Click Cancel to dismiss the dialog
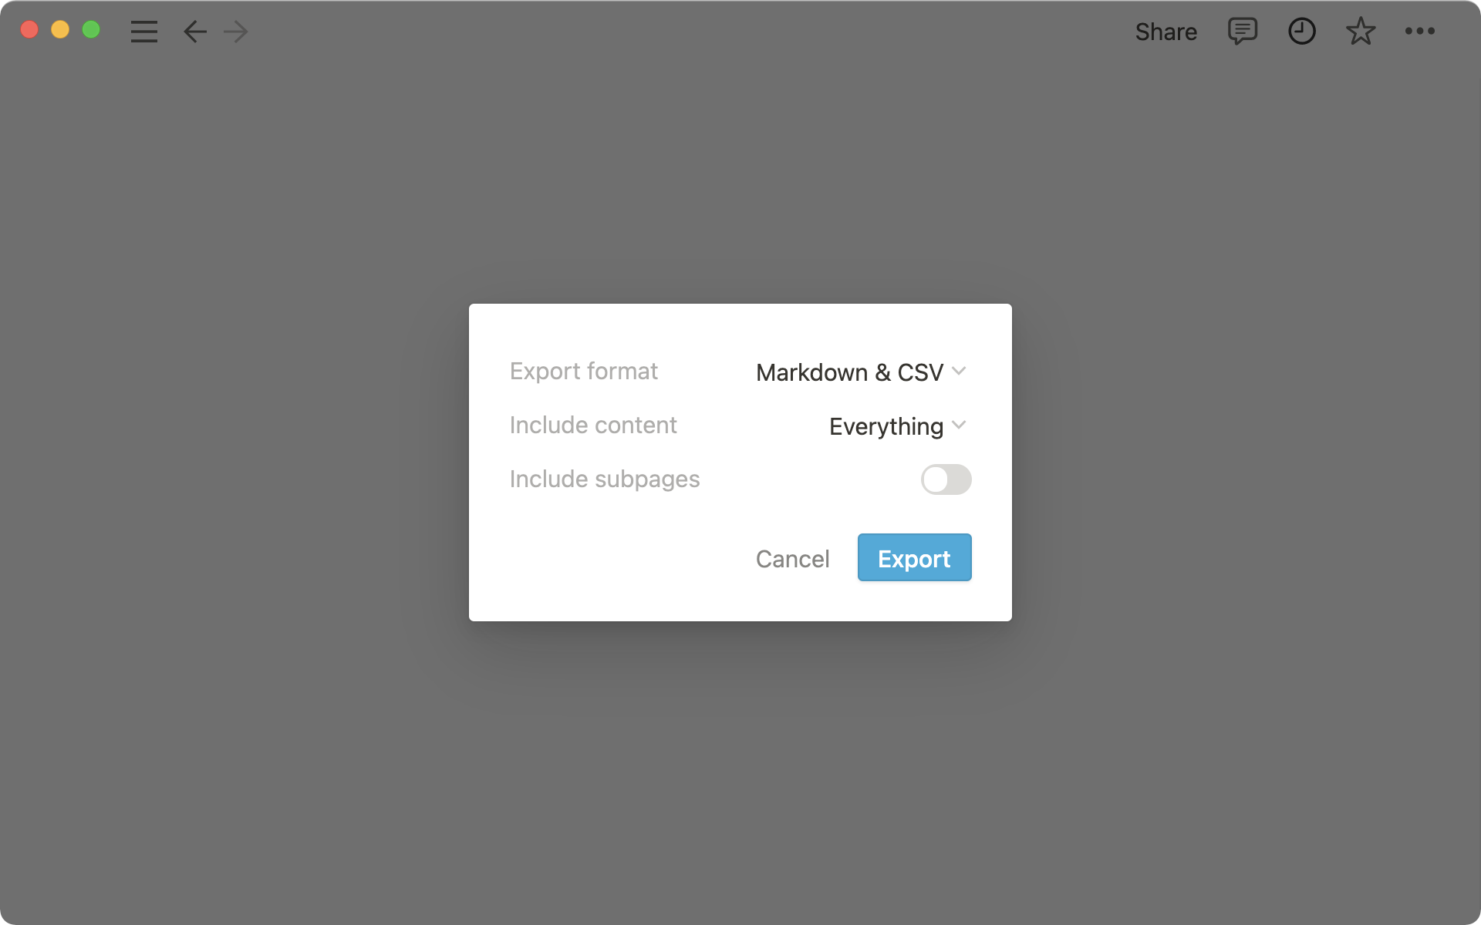 (x=791, y=557)
